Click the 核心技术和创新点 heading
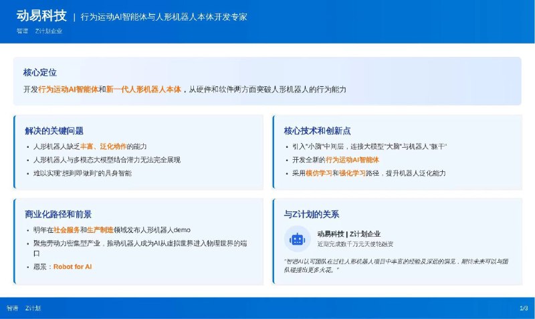Viewport: 535px width, 319px height. 317,130
